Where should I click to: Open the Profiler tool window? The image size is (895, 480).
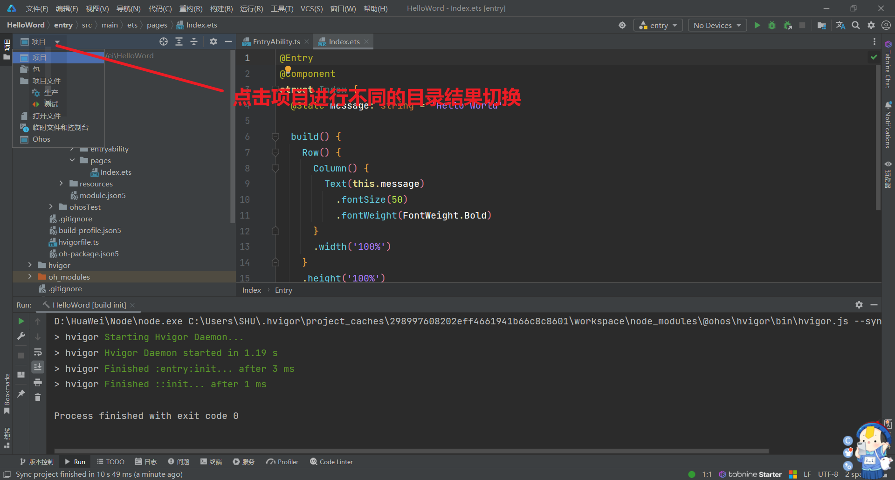tap(282, 462)
